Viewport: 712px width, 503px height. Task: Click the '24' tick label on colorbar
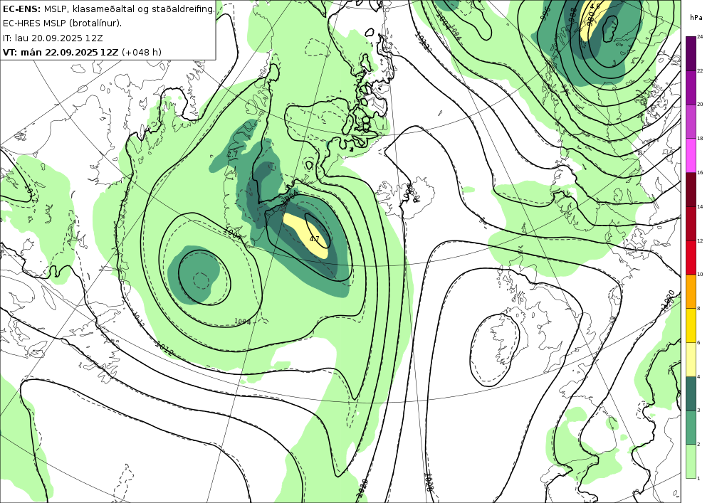click(x=700, y=37)
